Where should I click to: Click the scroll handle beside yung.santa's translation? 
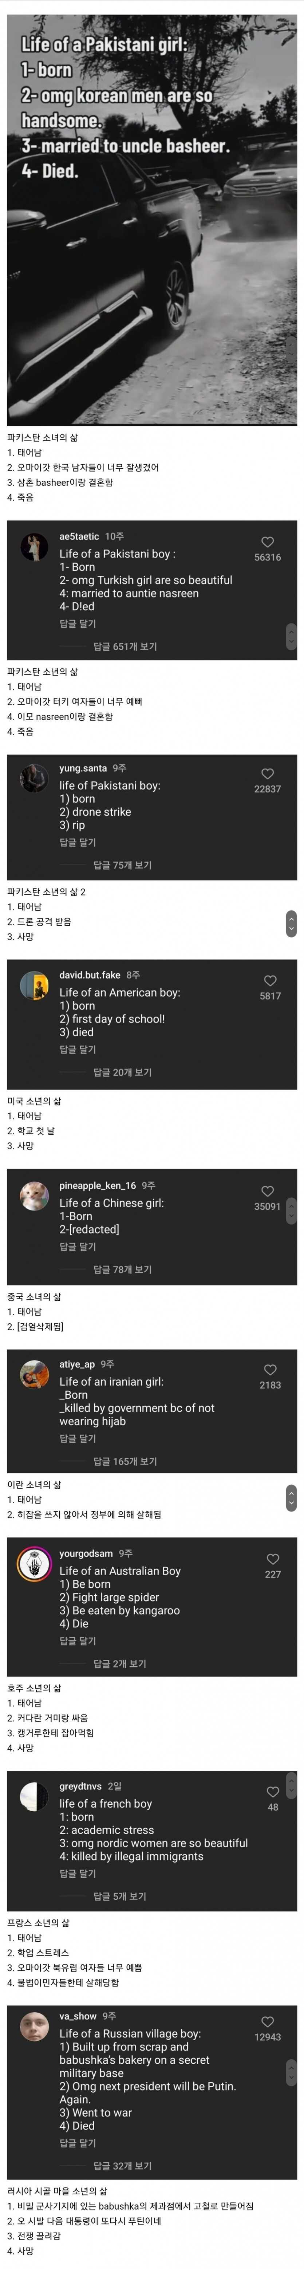292,923
